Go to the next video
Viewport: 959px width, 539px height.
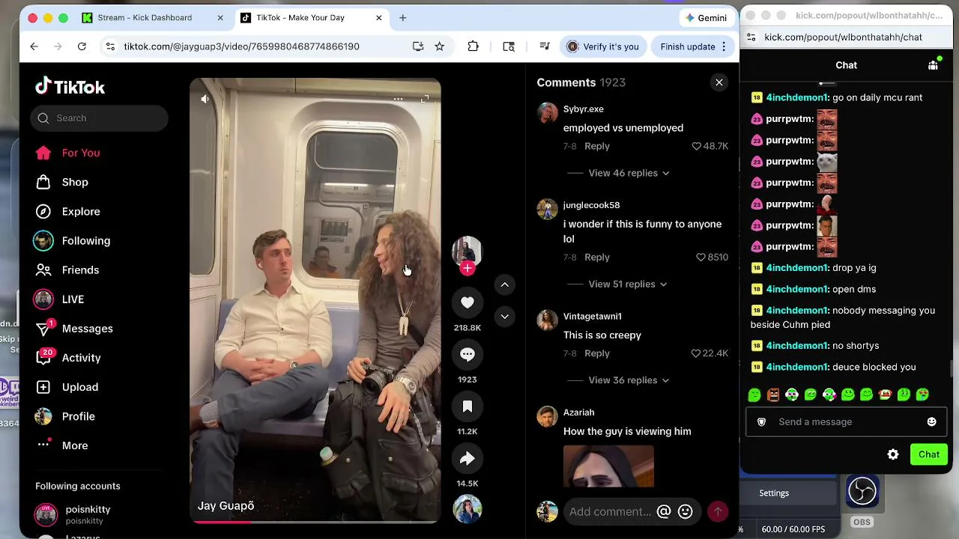click(x=505, y=317)
